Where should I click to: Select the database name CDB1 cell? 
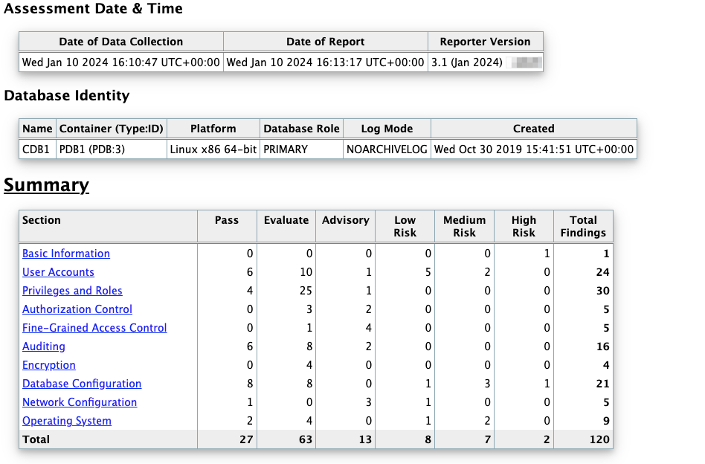[36, 149]
